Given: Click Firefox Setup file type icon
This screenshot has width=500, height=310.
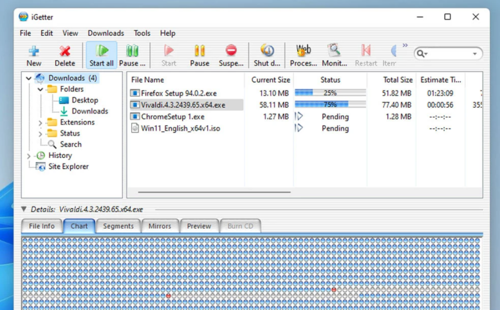Looking at the screenshot, I should pyautogui.click(x=135, y=93).
